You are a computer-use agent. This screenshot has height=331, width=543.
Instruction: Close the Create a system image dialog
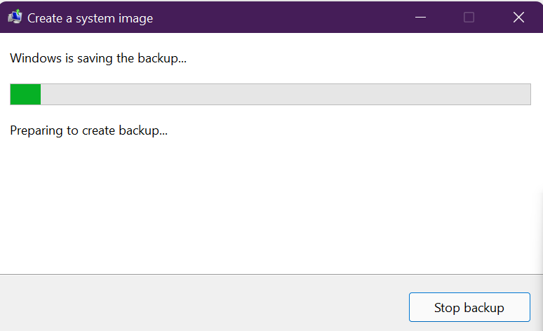pos(518,18)
